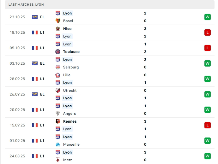Click the Metz club crest icon
The width and height of the screenshot is (218, 164).
tap(58, 160)
